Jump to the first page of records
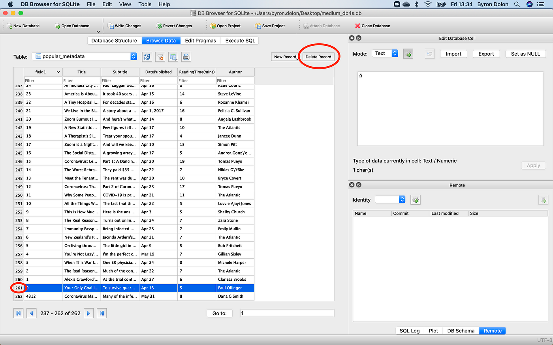553x345 pixels. click(18, 313)
